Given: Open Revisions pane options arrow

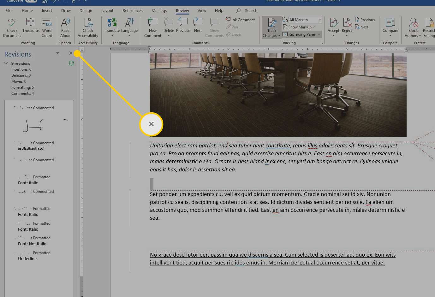Looking at the screenshot, I should [x=57, y=53].
